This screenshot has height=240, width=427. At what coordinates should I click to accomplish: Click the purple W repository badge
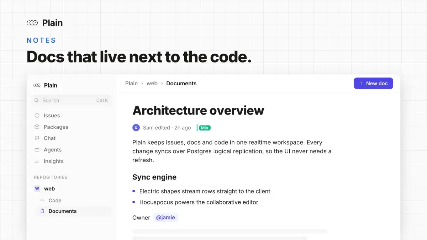[37, 189]
